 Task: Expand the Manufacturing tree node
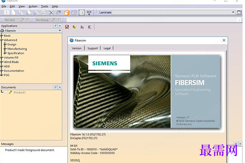click(5, 49)
